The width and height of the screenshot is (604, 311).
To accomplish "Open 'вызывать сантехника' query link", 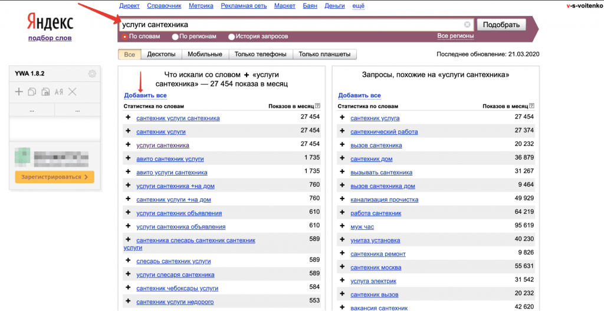I will 382,172.
